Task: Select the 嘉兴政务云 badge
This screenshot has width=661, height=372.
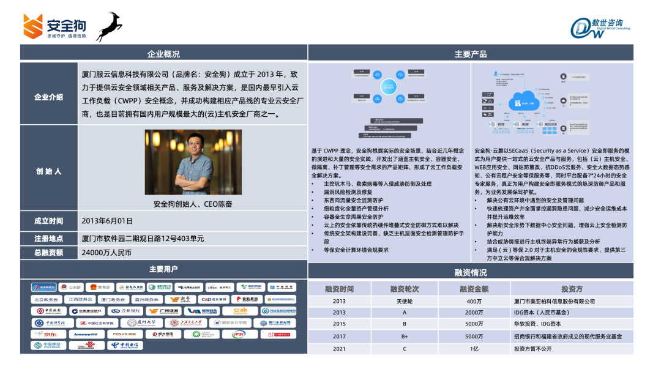Action: [147, 300]
